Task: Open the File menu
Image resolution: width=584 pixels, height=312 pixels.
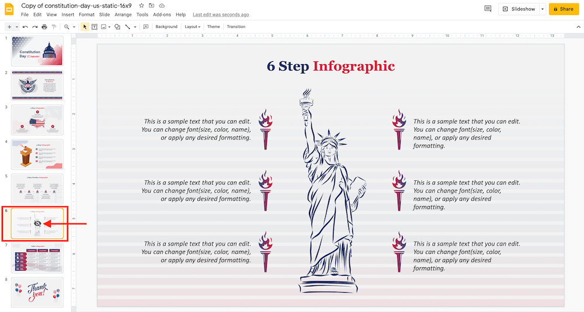Action: 25,15
